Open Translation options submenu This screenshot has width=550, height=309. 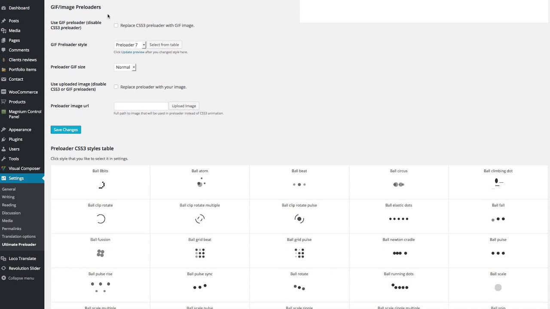[x=18, y=236]
